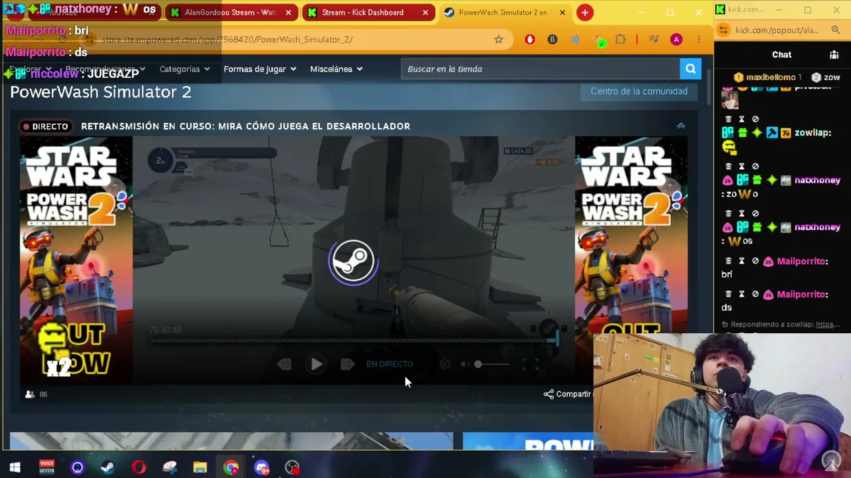Screen dimensions: 851x478
Task: Timeout natxhoney on the "Wos" message
Action: pos(741,214)
